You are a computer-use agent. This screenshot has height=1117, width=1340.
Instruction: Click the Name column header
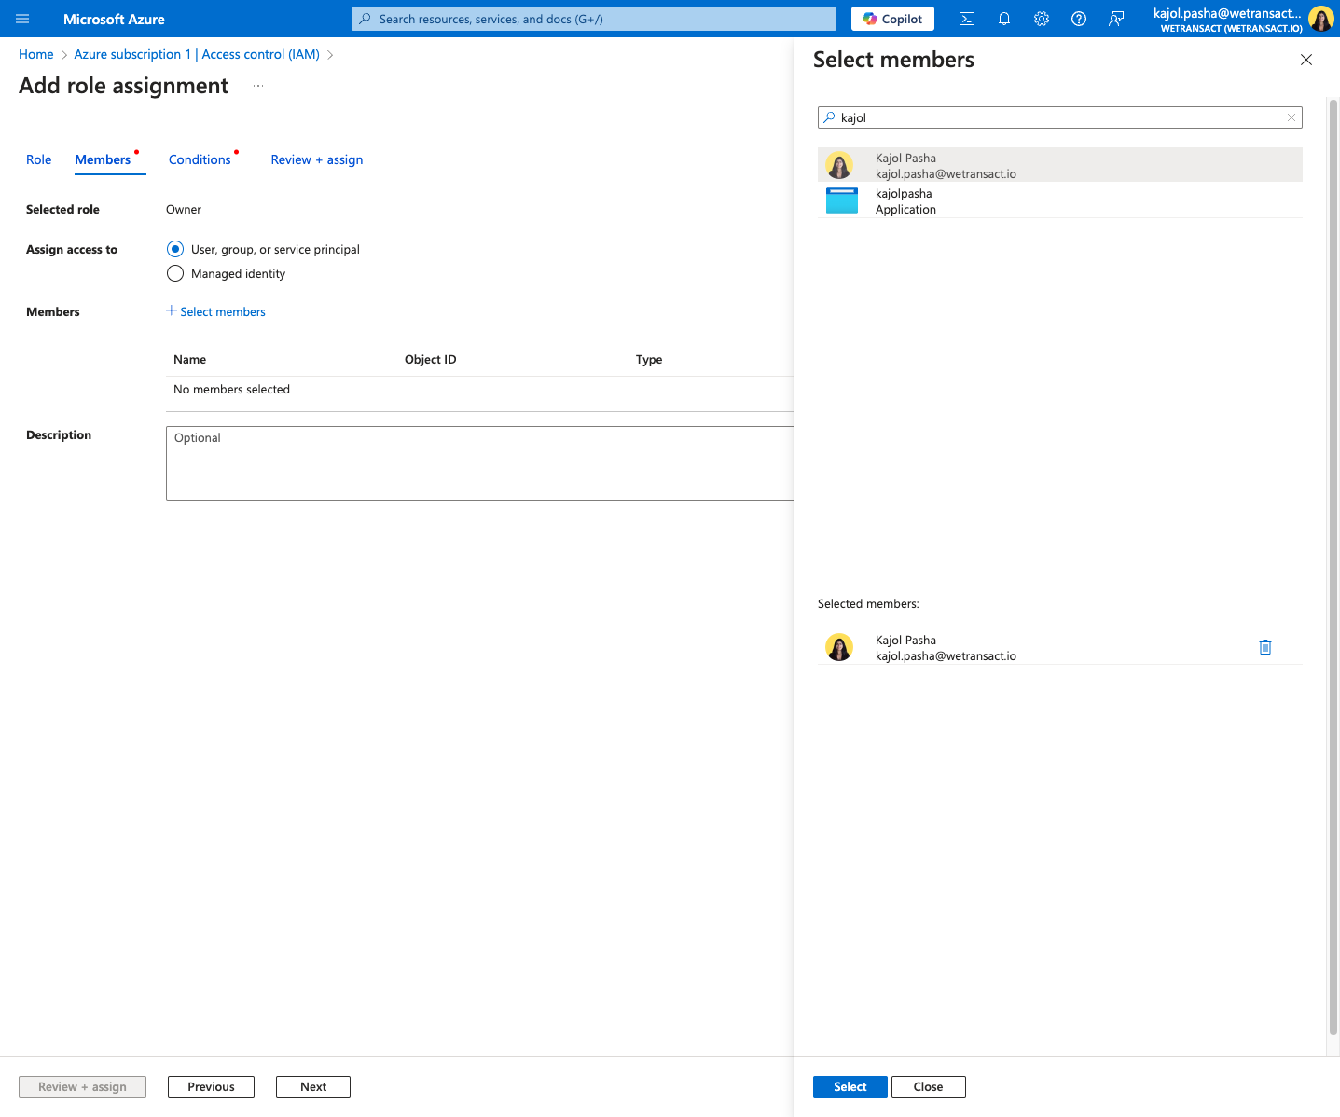pyautogui.click(x=190, y=359)
